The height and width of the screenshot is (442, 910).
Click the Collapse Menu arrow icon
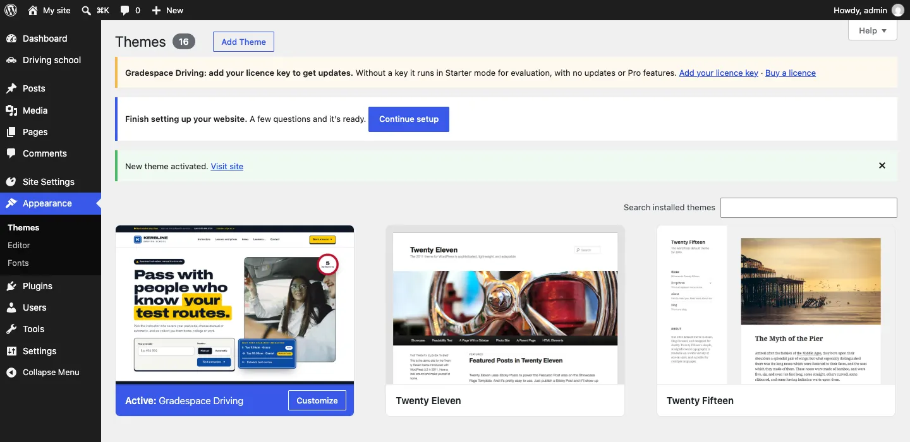[11, 373]
